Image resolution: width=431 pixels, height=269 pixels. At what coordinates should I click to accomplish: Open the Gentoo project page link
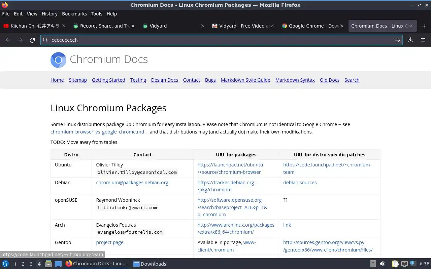coord(110,242)
